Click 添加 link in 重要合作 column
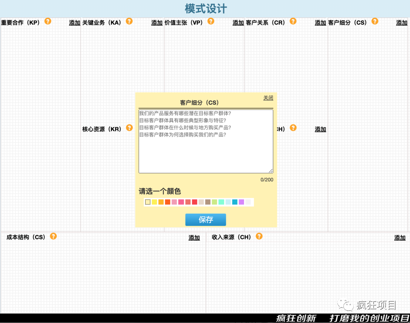 click(x=75, y=23)
